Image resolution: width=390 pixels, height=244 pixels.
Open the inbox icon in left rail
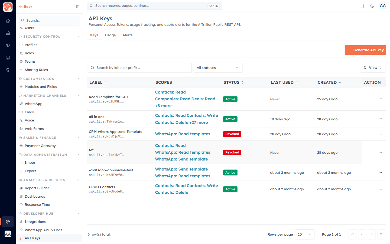(8, 58)
